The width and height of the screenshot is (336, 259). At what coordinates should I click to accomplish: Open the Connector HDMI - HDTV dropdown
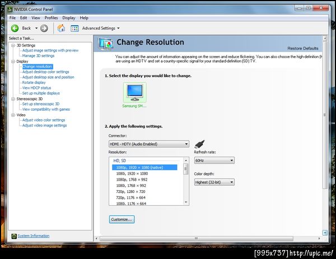tap(149, 144)
